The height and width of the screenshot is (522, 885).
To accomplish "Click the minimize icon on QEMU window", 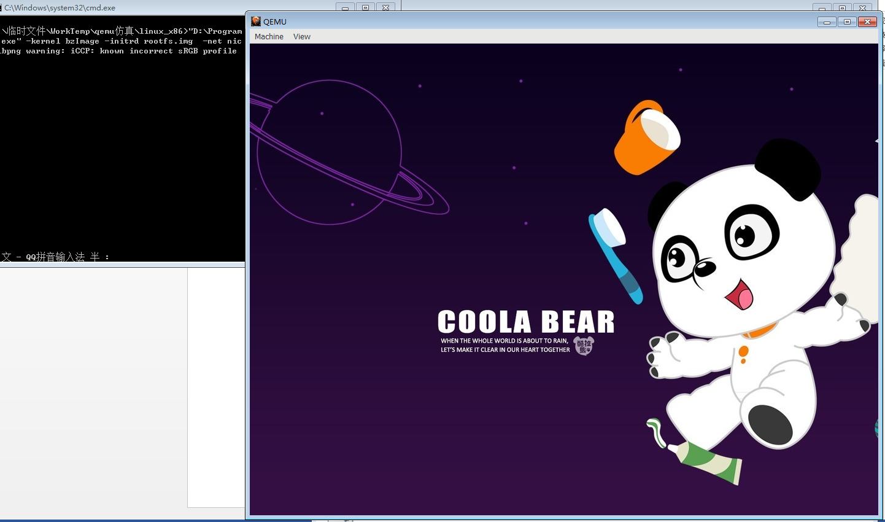I will [x=827, y=21].
